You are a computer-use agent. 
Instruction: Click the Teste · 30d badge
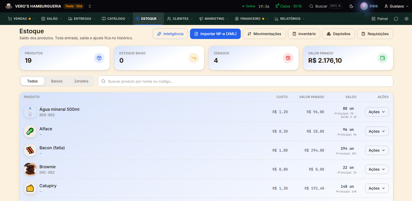74,6
